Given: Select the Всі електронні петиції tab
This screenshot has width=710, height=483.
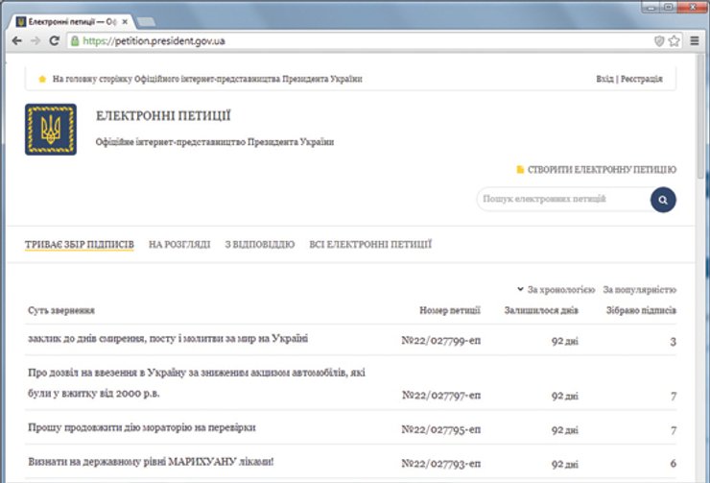Looking at the screenshot, I should pyautogui.click(x=370, y=245).
